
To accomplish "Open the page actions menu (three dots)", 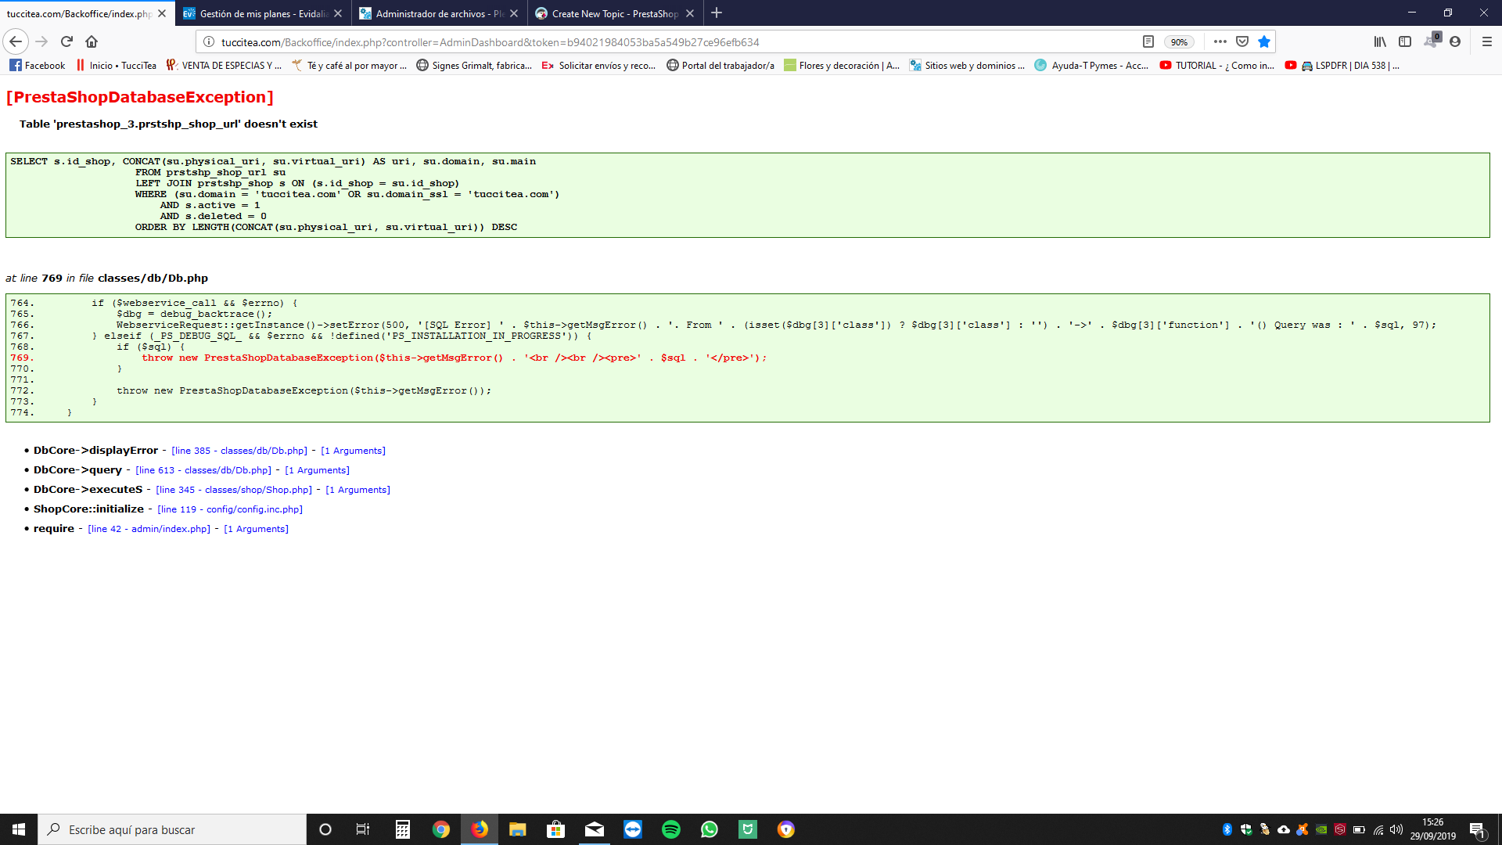I will 1220,41.
